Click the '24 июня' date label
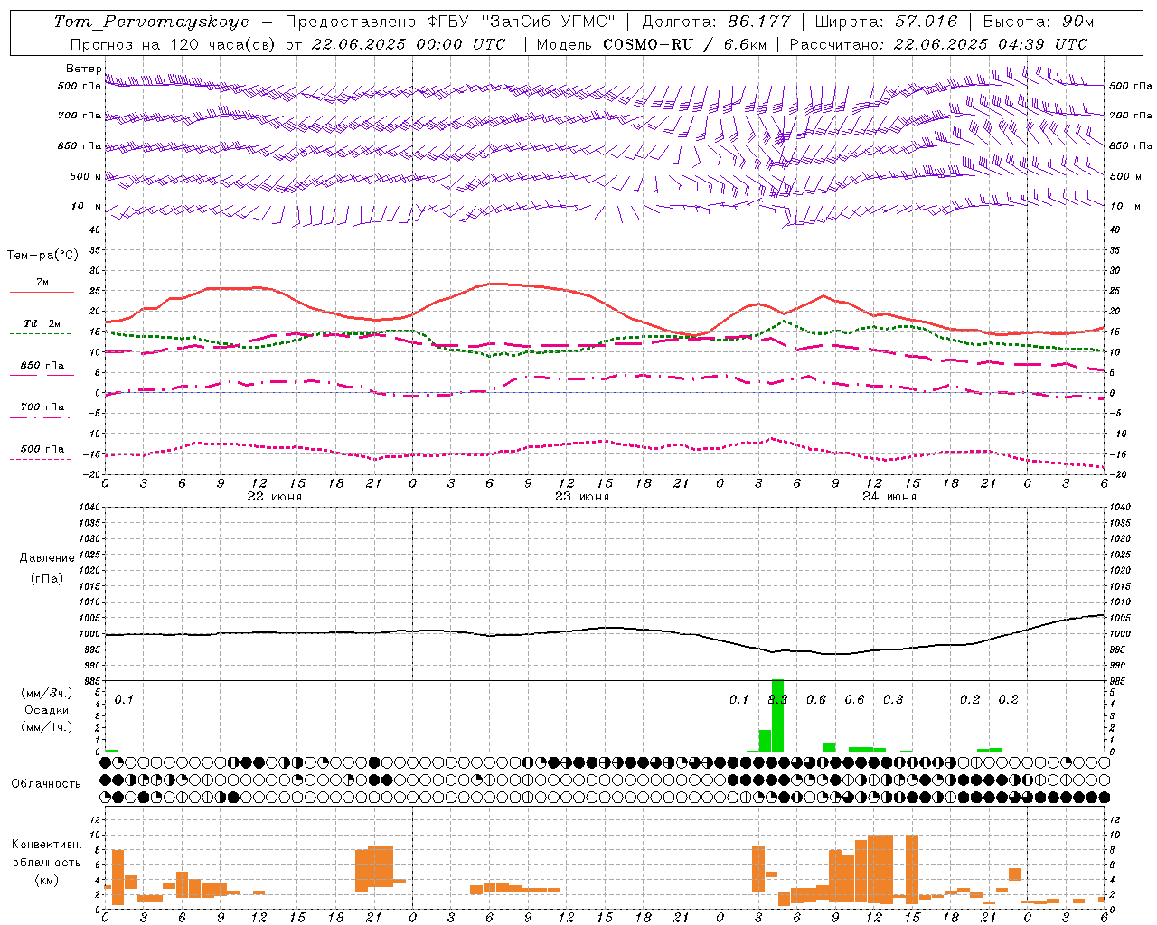1157x925 pixels. 889,497
